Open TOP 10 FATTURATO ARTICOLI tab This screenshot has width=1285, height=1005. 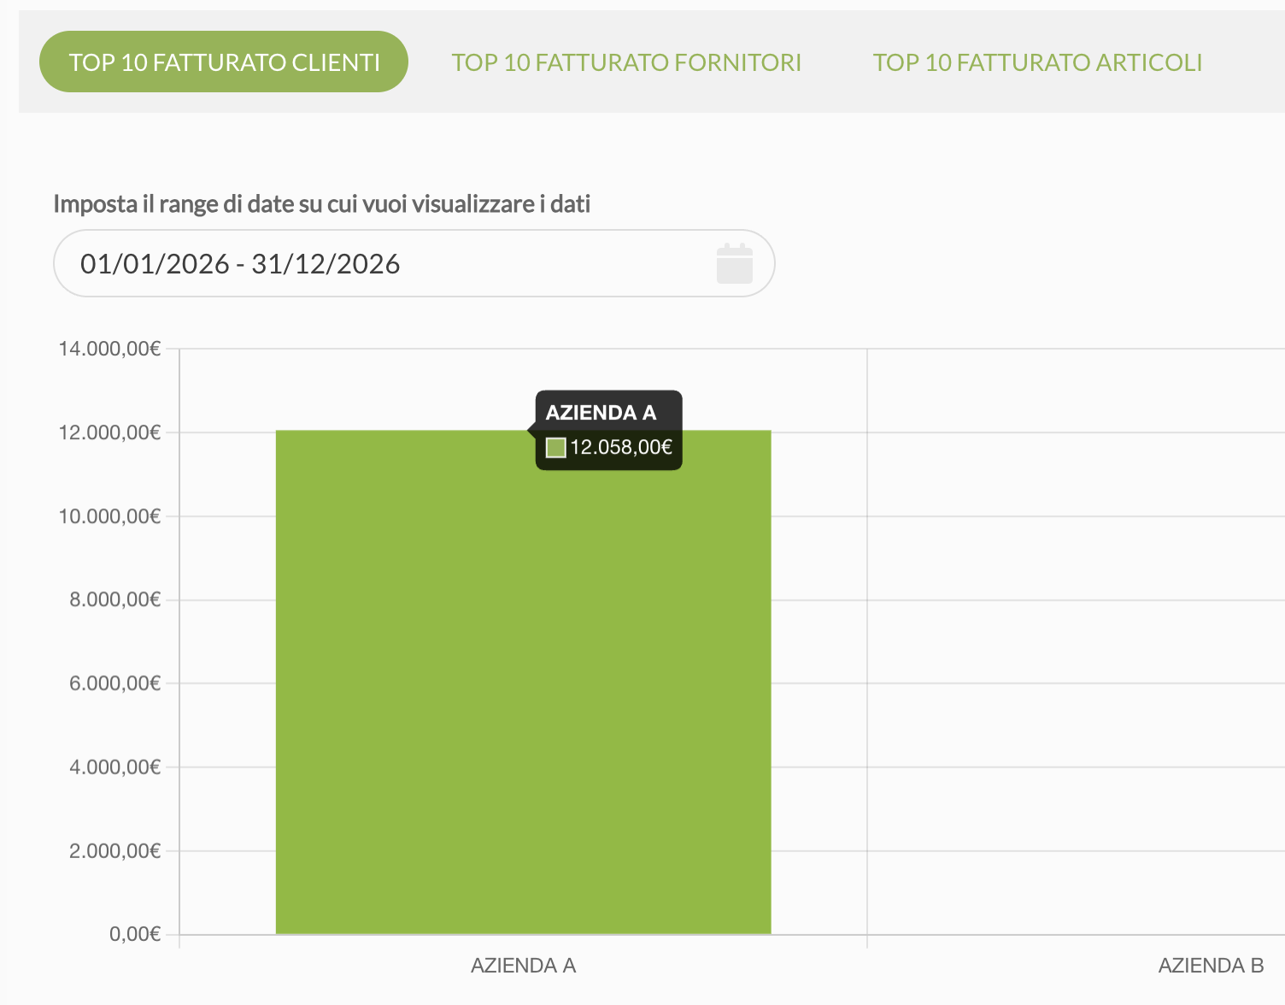point(1037,62)
